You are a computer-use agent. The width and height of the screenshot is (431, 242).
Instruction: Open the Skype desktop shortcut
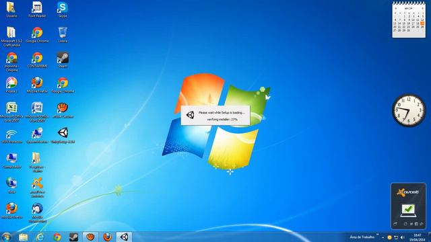tap(63, 9)
